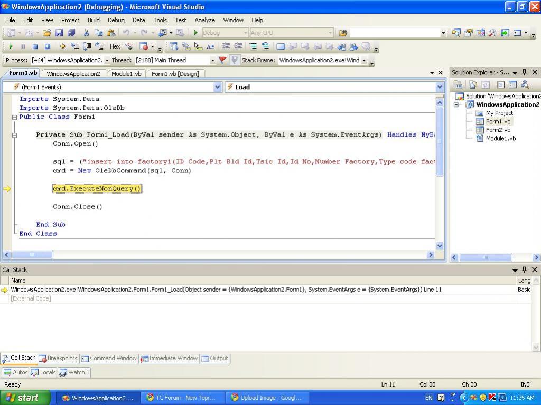Open the Toolbox hammer-and-wrench icon
The height and width of the screenshot is (405, 541).
pos(493,33)
